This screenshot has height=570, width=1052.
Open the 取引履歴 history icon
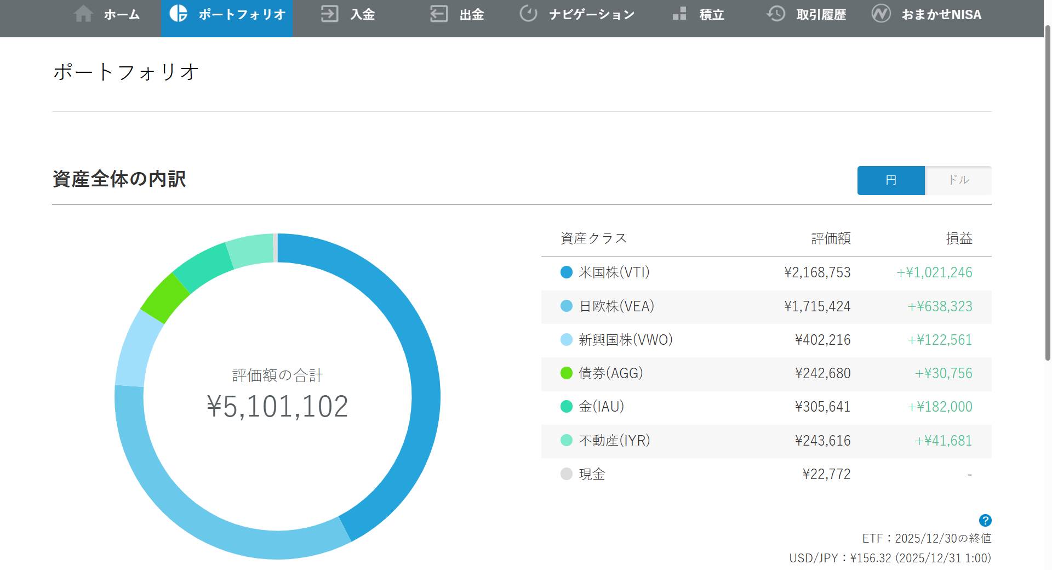click(x=775, y=14)
